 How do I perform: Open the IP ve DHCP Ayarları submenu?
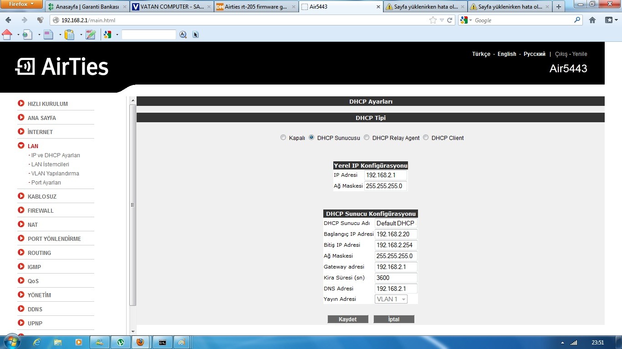[x=56, y=155]
